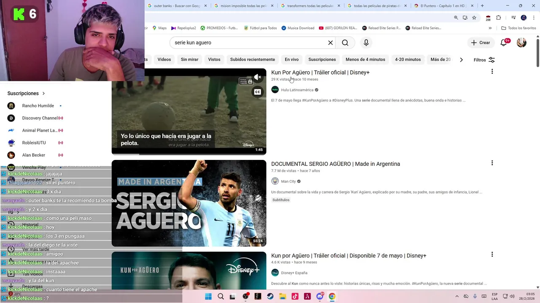The width and height of the screenshot is (540, 303).
Task: Visit Hulu Latinoamérica channel
Action: click(297, 90)
